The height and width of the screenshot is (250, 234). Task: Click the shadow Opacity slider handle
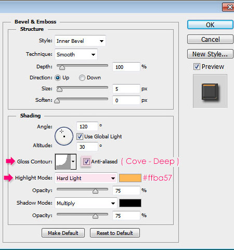pyautogui.click(x=95, y=216)
